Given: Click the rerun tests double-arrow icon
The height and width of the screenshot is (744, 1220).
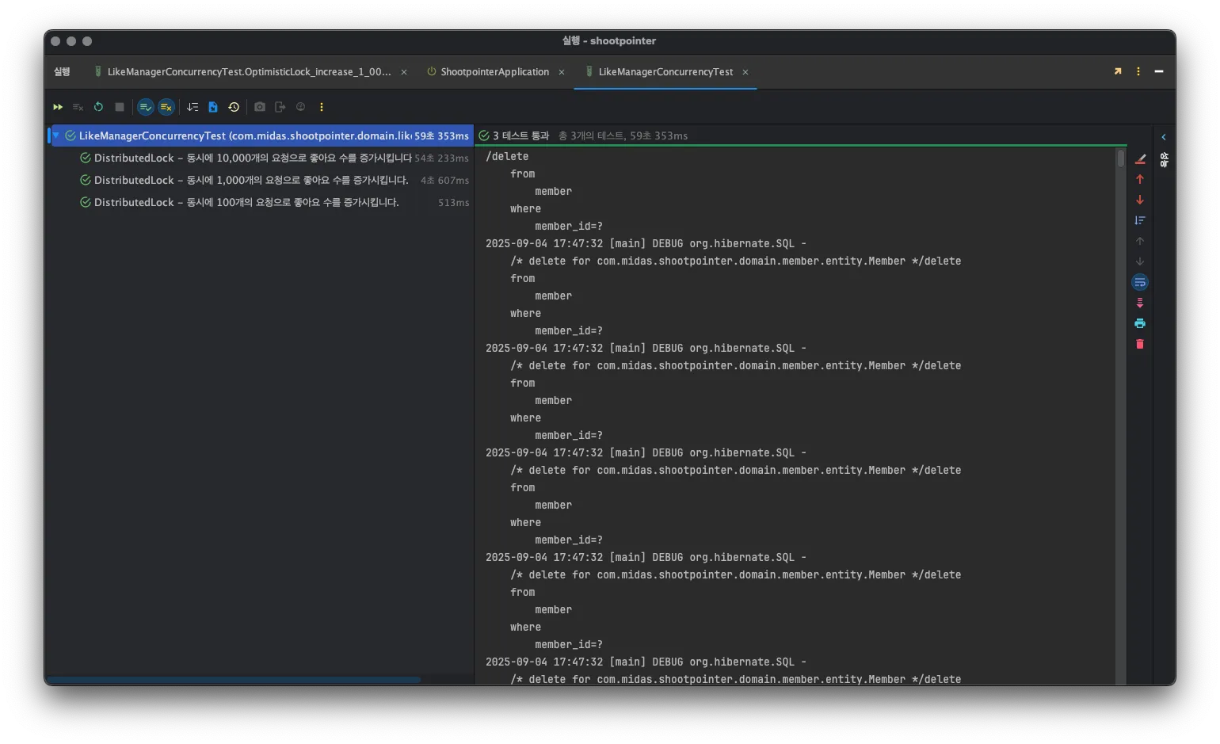Looking at the screenshot, I should click(58, 107).
